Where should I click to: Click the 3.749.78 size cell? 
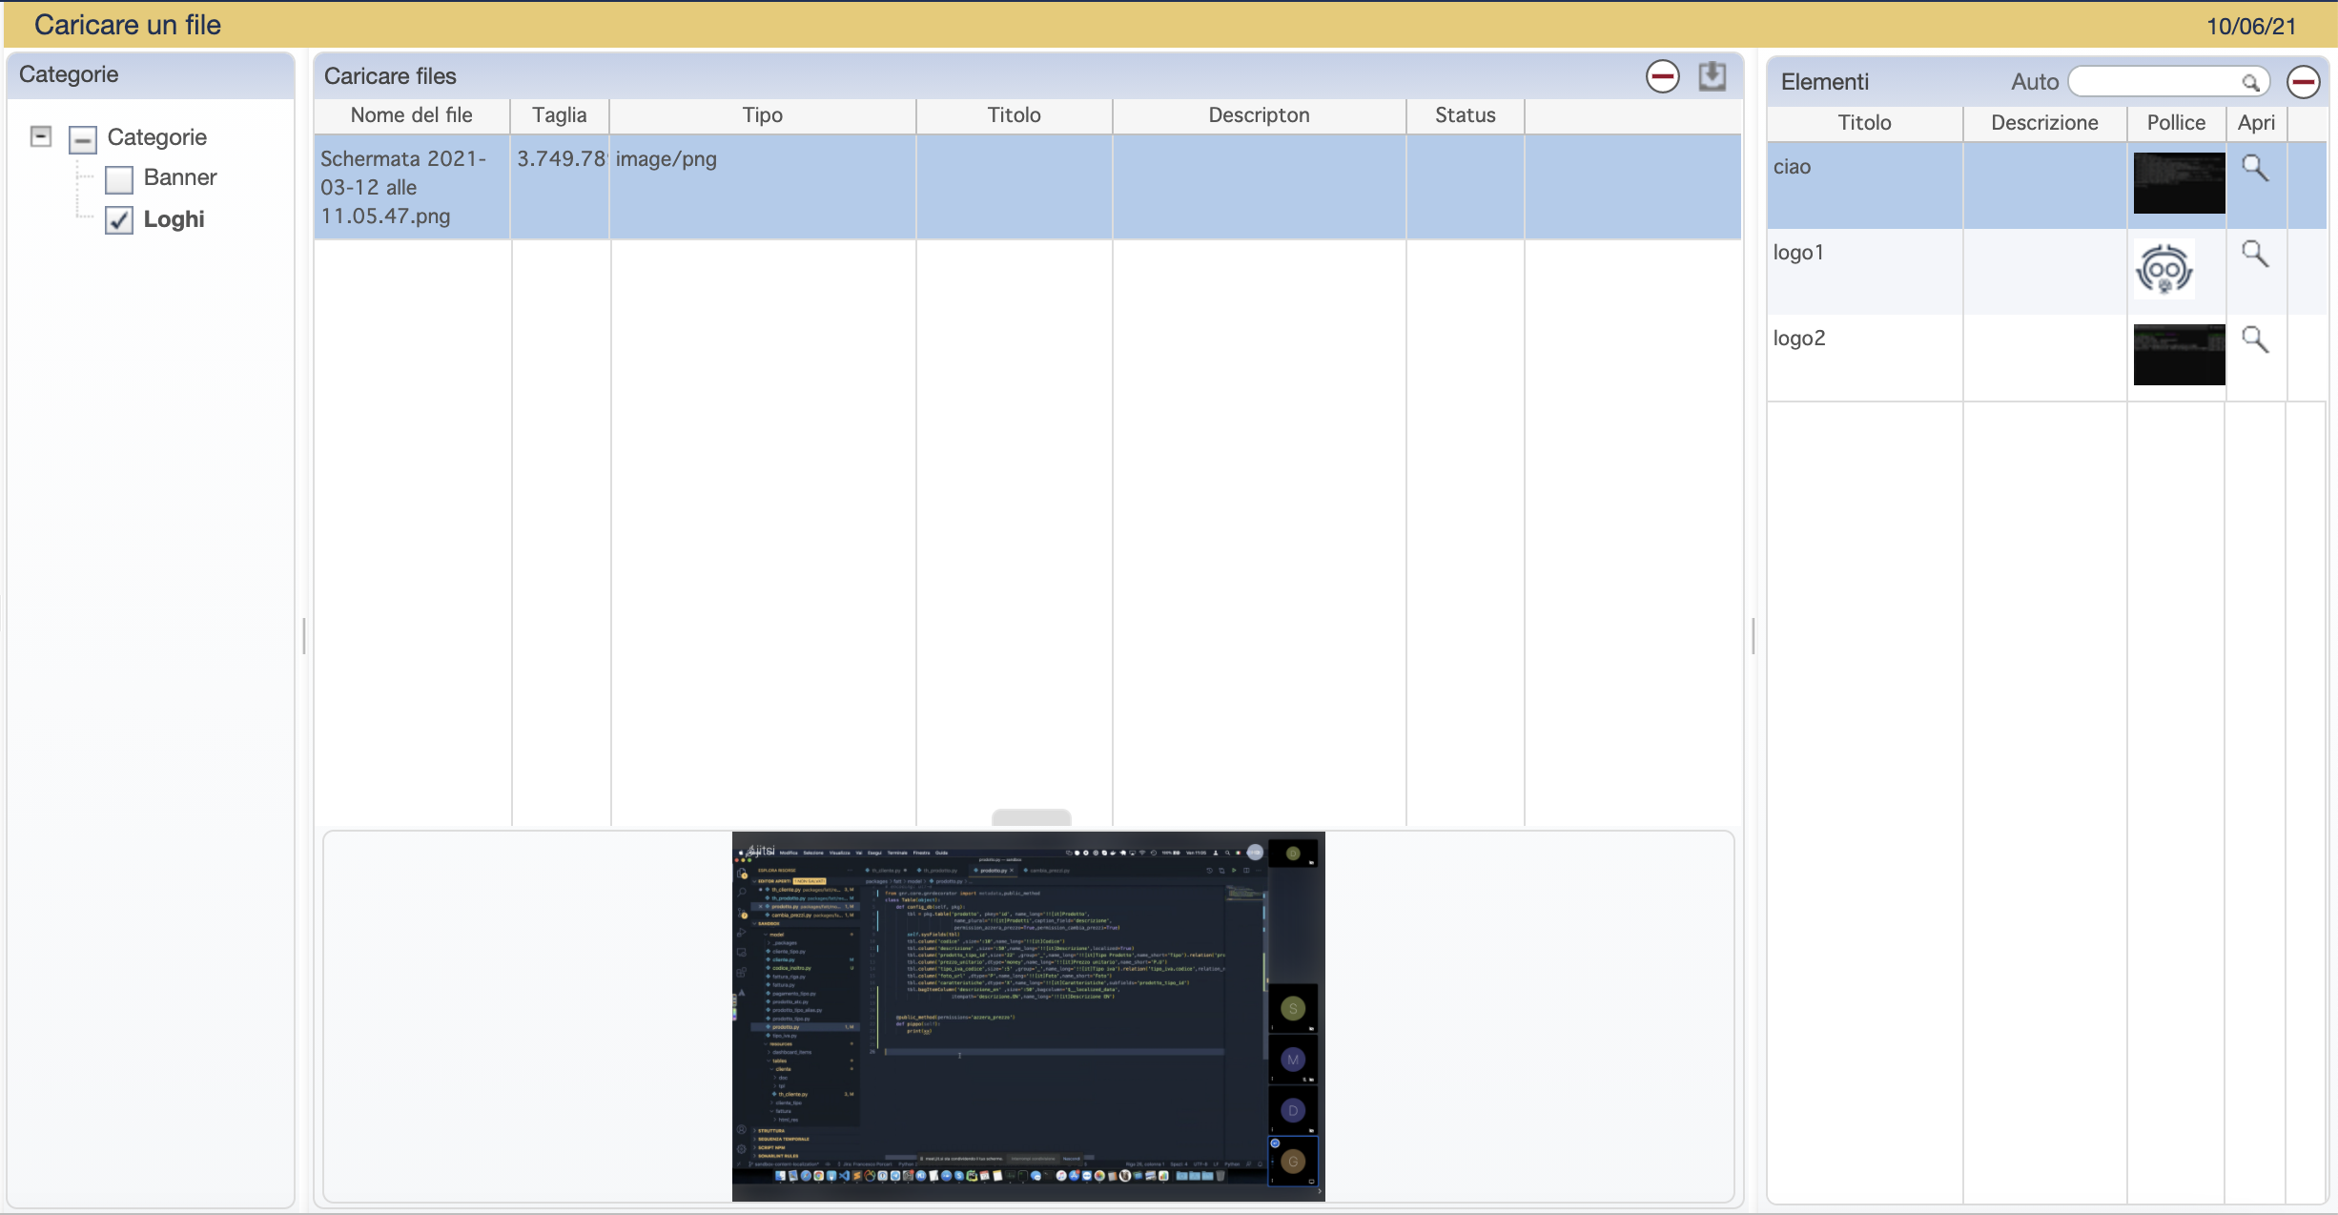[x=561, y=187]
